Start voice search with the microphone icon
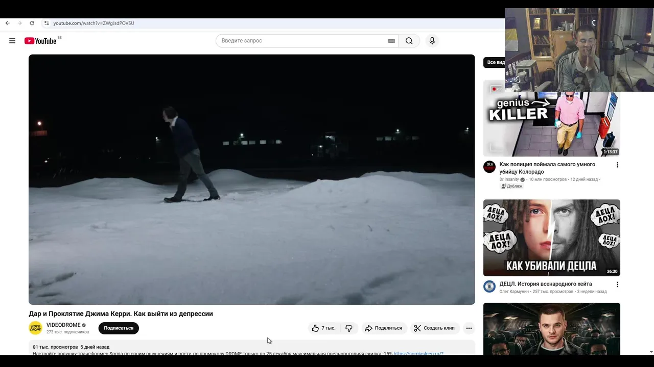This screenshot has height=367, width=654. tap(432, 41)
